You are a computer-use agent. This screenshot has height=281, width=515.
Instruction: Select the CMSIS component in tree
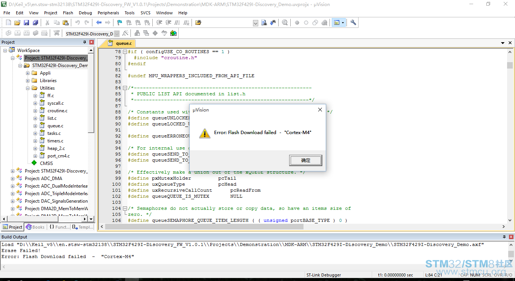coord(46,163)
